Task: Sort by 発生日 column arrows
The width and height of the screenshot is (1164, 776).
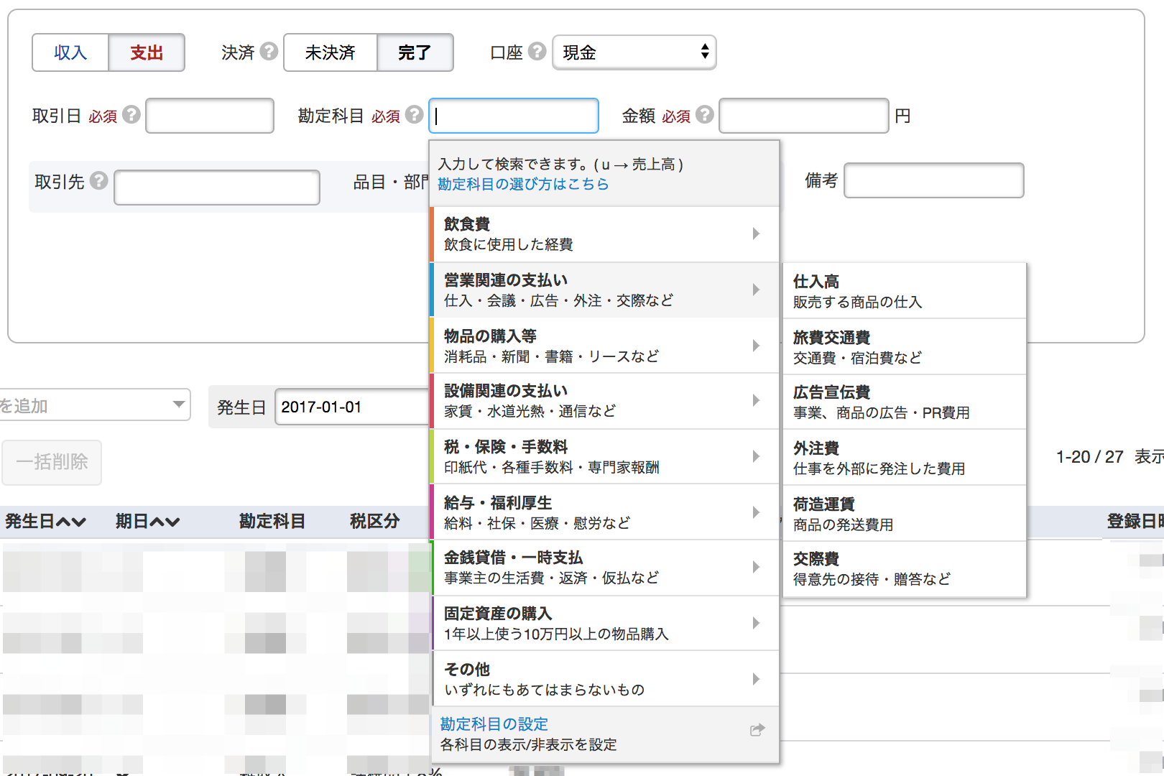Action: pos(71,522)
